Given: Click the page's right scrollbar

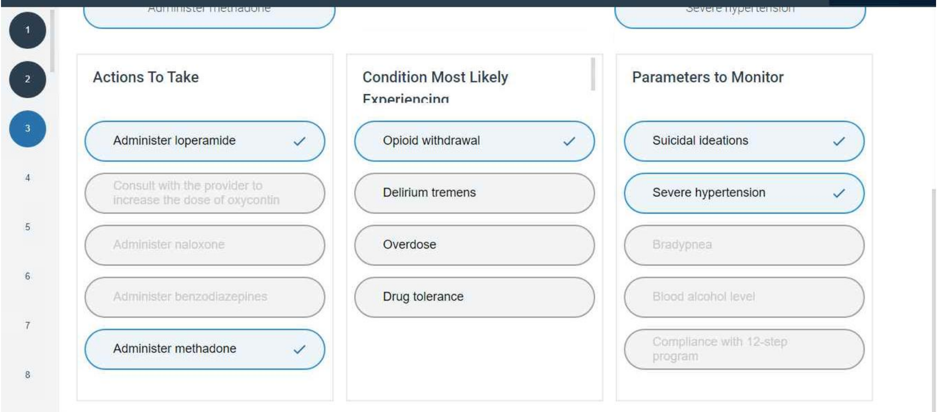Looking at the screenshot, I should [933, 296].
